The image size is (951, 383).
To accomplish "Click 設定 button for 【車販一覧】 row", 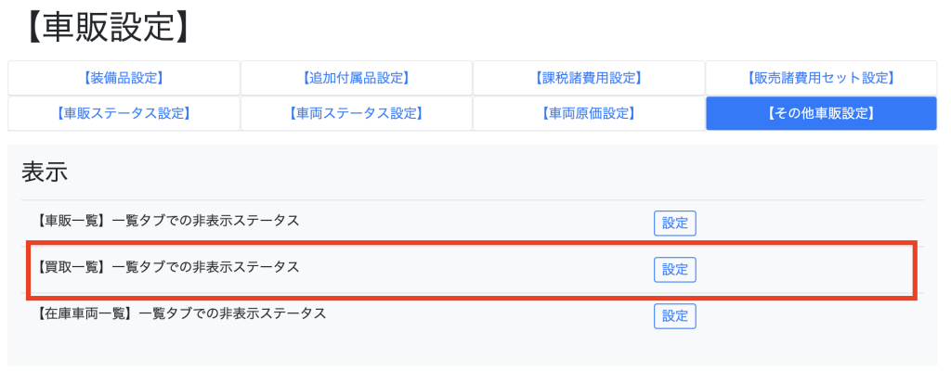I will tap(674, 223).
